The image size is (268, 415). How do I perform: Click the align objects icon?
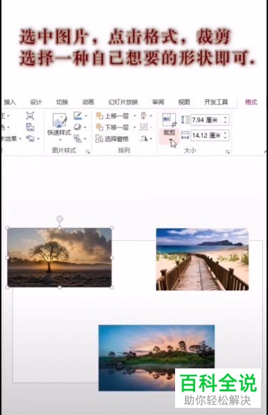click(144, 115)
